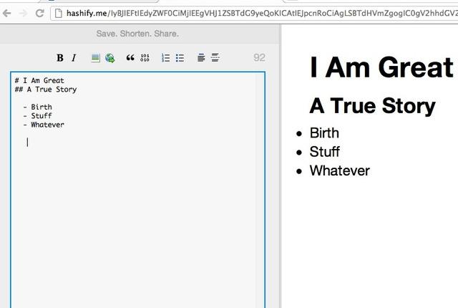Click the '## A True Story' editor line
Image resolution: width=458 pixels, height=308 pixels.
point(46,90)
